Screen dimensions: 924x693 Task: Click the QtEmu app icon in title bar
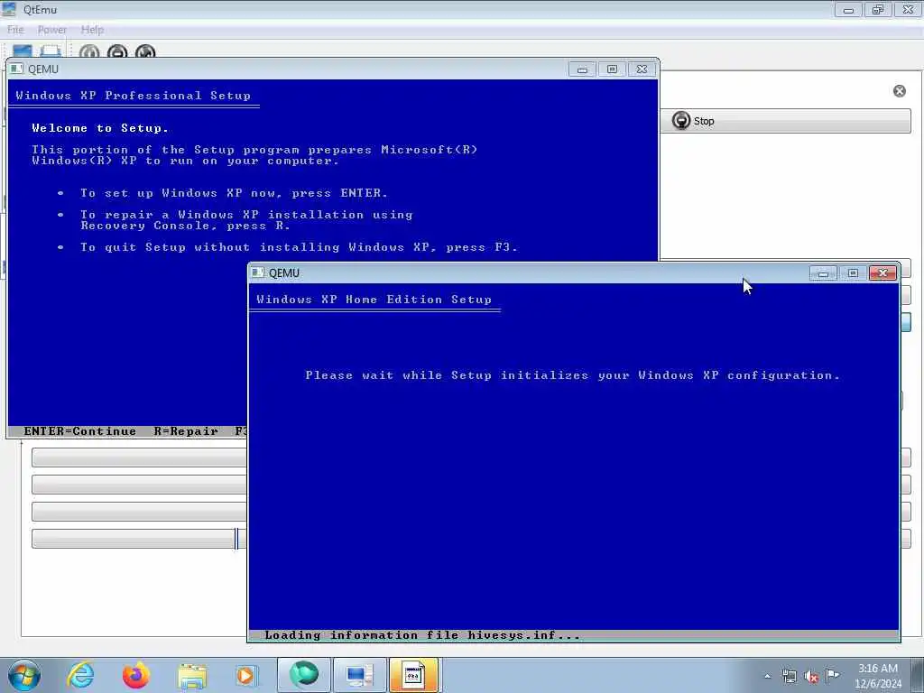9,9
